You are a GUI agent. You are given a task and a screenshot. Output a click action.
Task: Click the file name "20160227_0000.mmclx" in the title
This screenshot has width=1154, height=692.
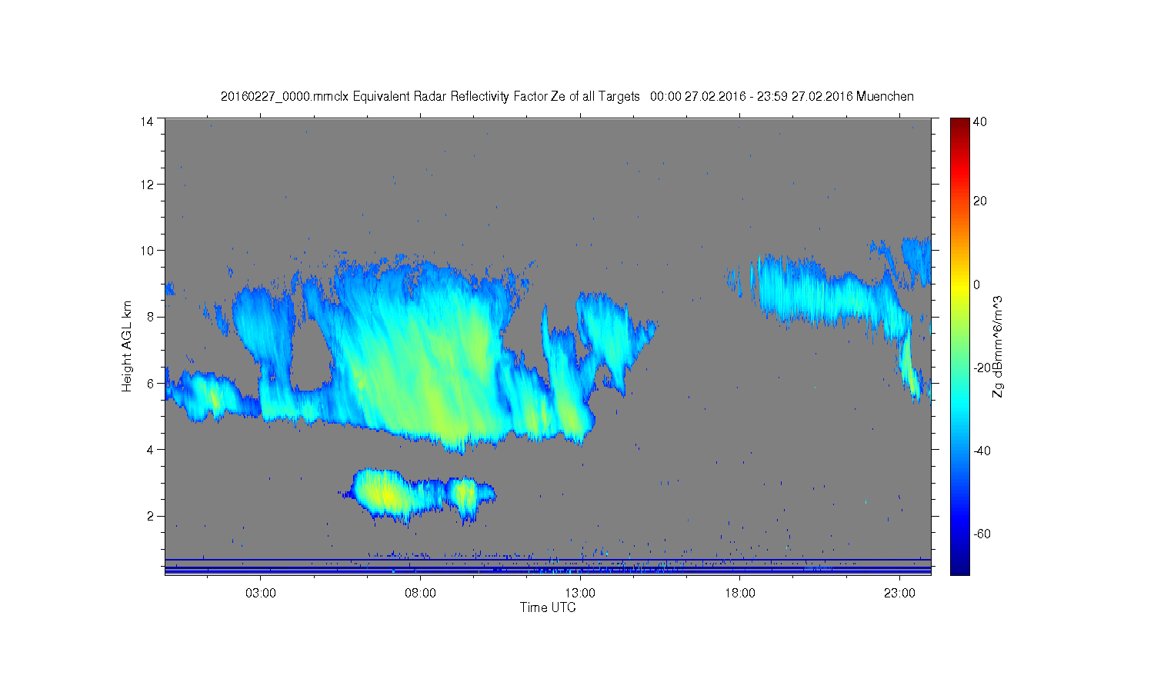point(285,97)
